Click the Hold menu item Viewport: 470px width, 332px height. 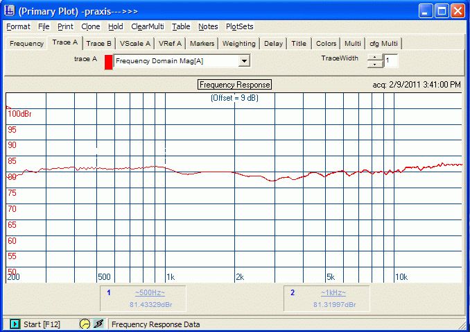pos(115,26)
